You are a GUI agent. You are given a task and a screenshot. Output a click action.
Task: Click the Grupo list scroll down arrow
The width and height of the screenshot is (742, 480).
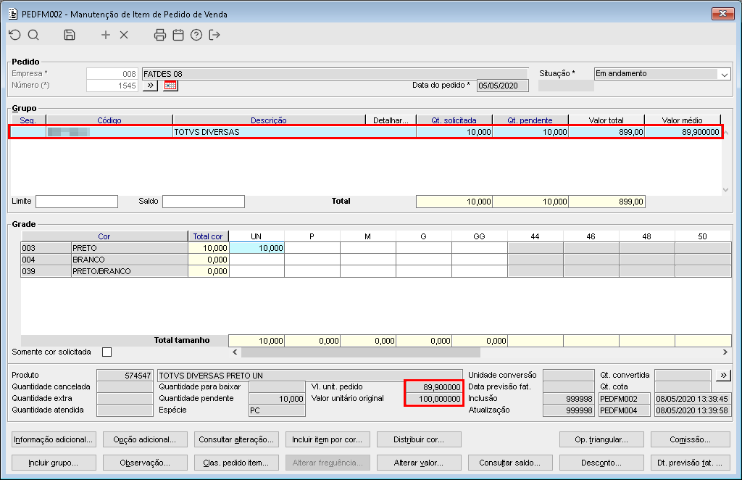coord(726,189)
